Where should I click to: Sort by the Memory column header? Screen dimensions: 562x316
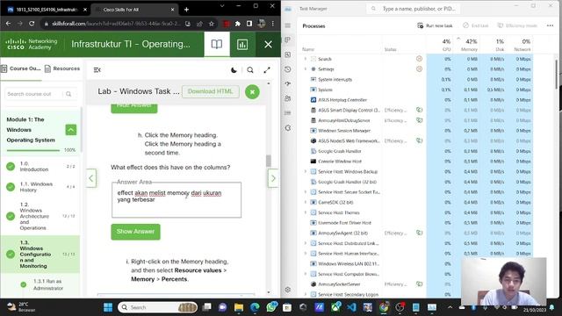tap(466, 45)
